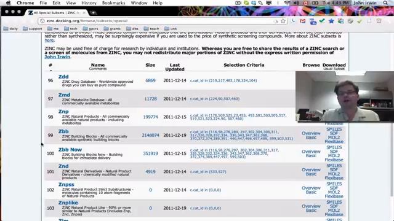394x221 pixels.
Task: Bookmark this page with the star icon
Action: coord(283,21)
